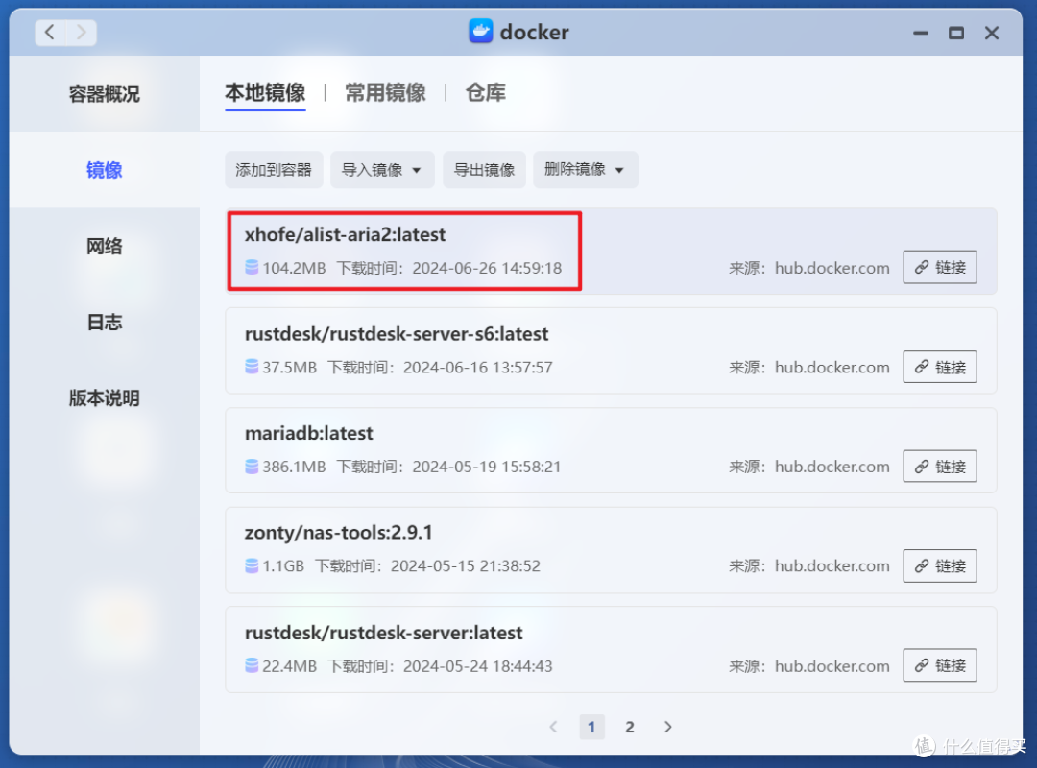Select xhofe/alist-aria2:latest image name
Screen dimensions: 1037x768
[x=345, y=234]
